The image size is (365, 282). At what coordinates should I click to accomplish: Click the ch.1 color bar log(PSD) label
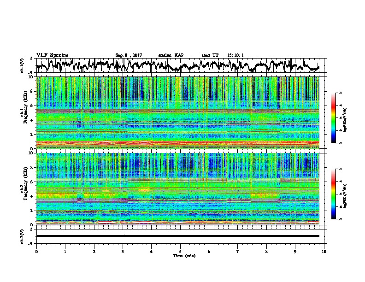pyautogui.click(x=345, y=120)
